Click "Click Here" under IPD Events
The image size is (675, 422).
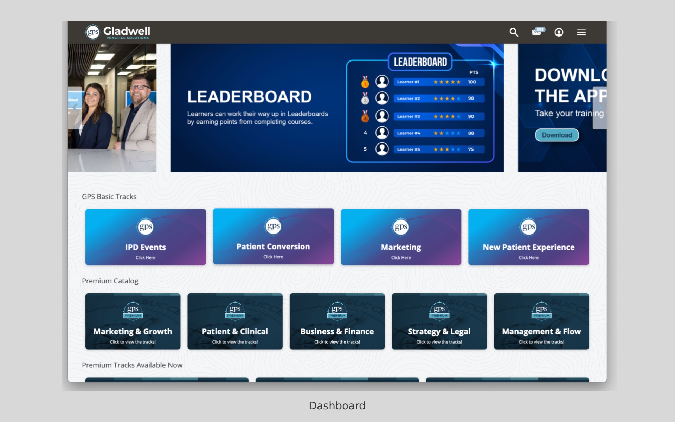[x=146, y=258]
